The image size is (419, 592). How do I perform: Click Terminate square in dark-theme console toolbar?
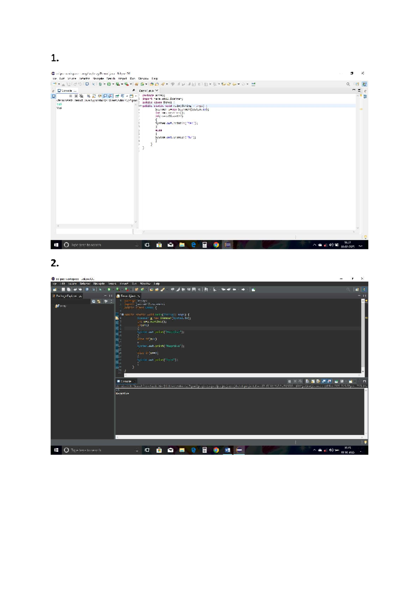coord(289,382)
